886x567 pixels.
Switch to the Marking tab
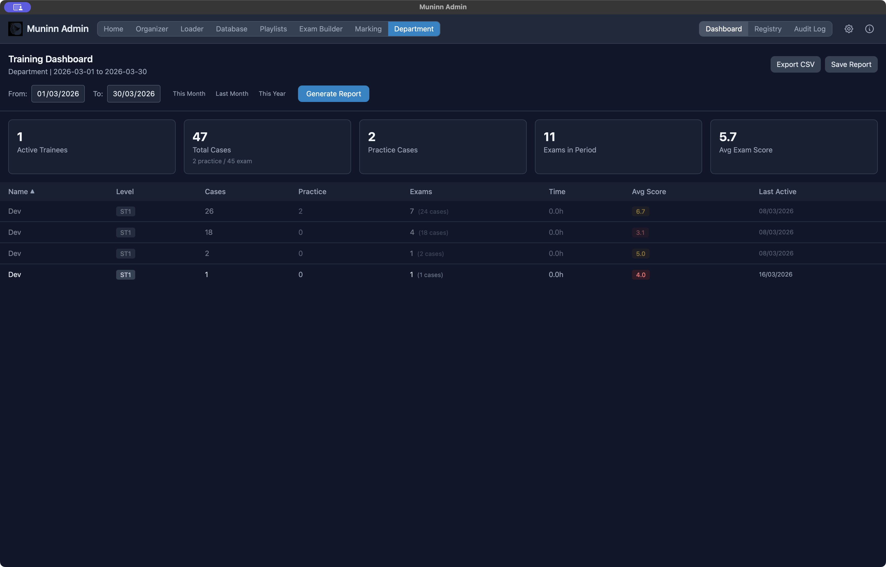(x=368, y=29)
